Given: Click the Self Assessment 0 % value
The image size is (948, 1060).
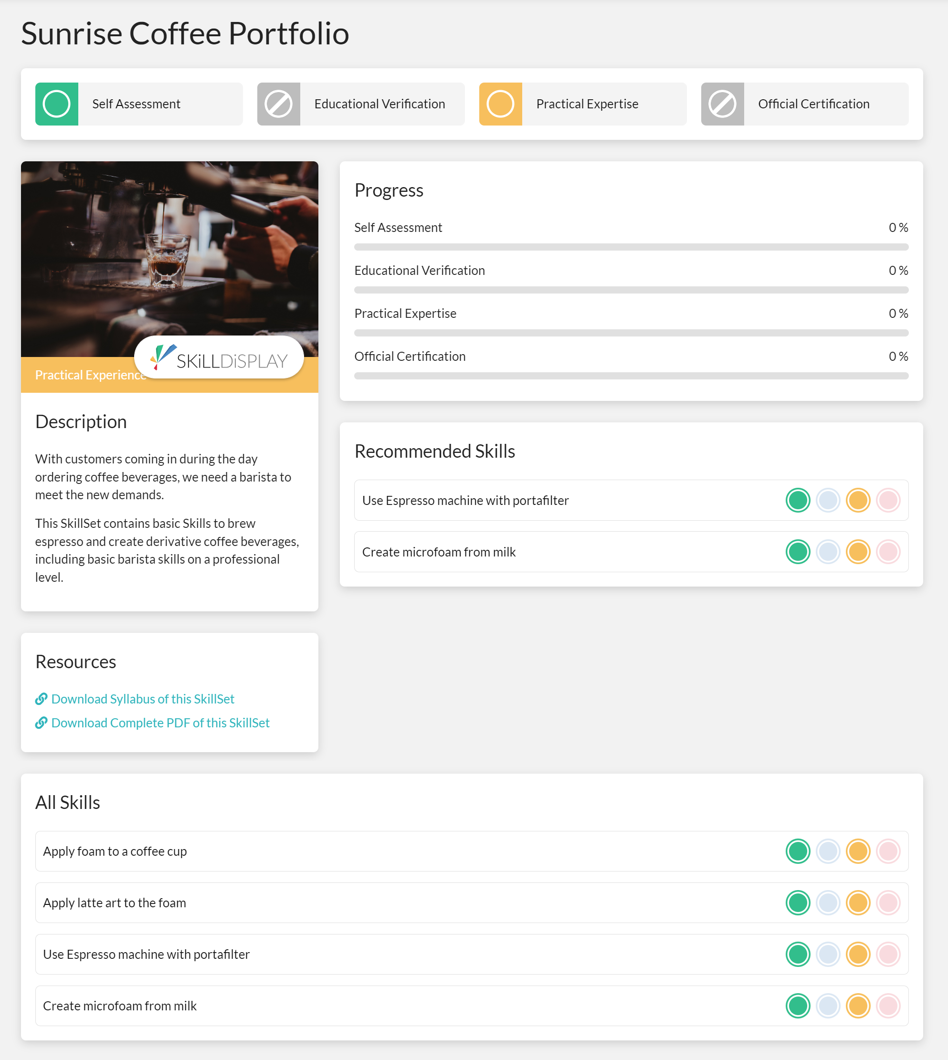Looking at the screenshot, I should pos(898,228).
